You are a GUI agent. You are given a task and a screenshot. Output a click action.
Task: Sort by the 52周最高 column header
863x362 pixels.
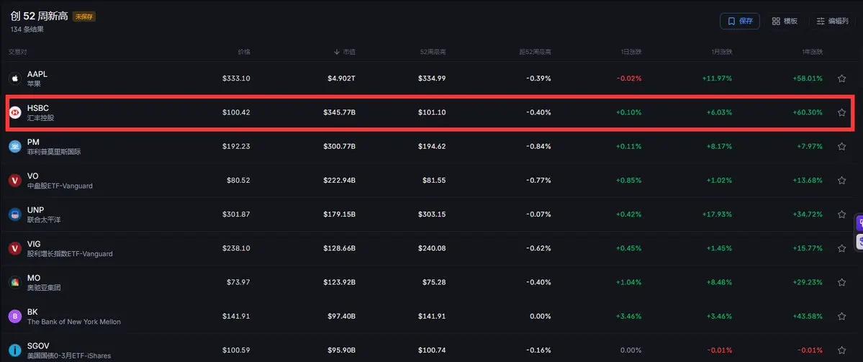tap(433, 52)
